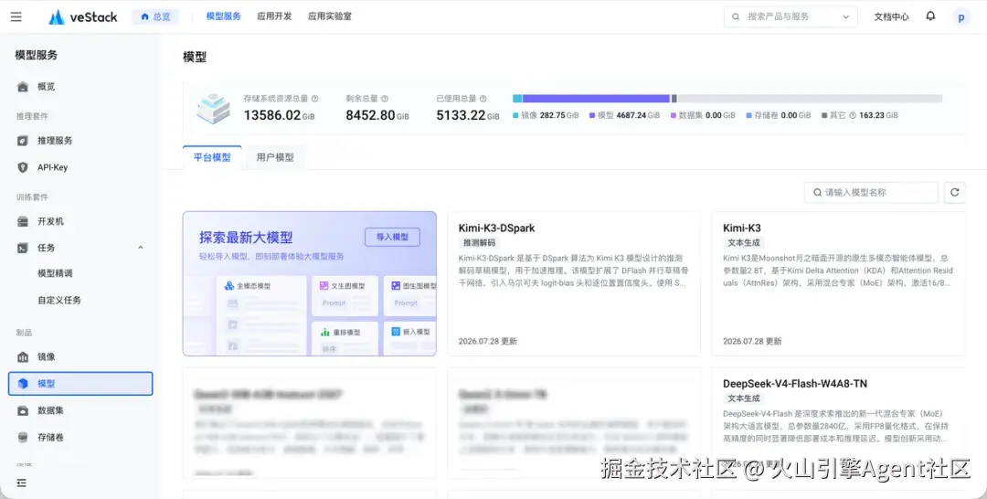Viewport: 987px width, 499px height.
Task: Click help icon next to 存储系统资源总量
Action: click(314, 99)
